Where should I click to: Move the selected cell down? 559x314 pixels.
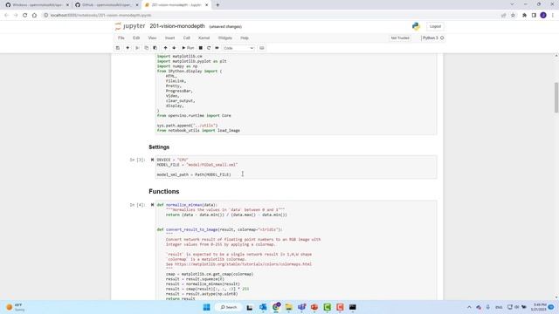[174, 48]
